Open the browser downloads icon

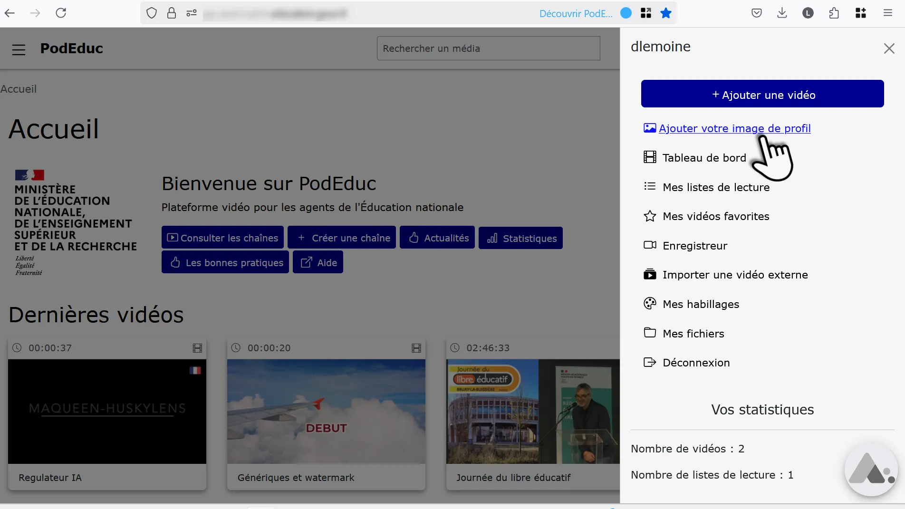click(x=782, y=13)
